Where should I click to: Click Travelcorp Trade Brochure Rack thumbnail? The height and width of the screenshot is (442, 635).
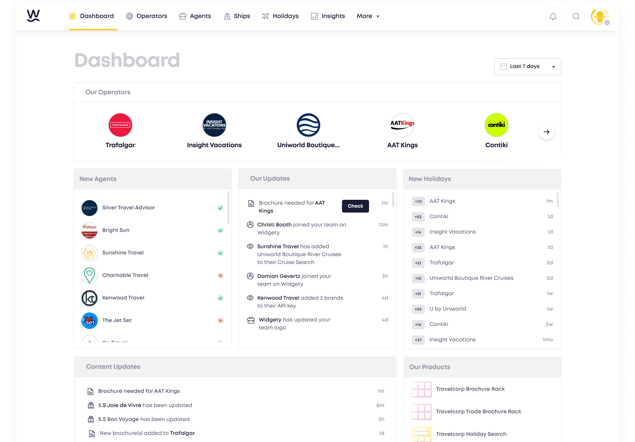click(x=421, y=412)
